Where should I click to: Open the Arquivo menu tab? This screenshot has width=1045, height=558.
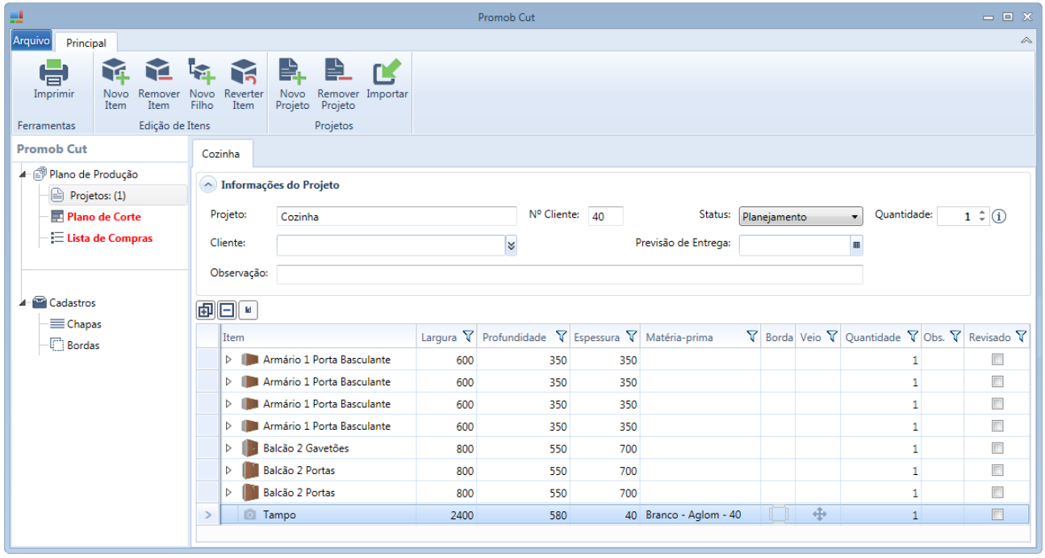tap(31, 40)
